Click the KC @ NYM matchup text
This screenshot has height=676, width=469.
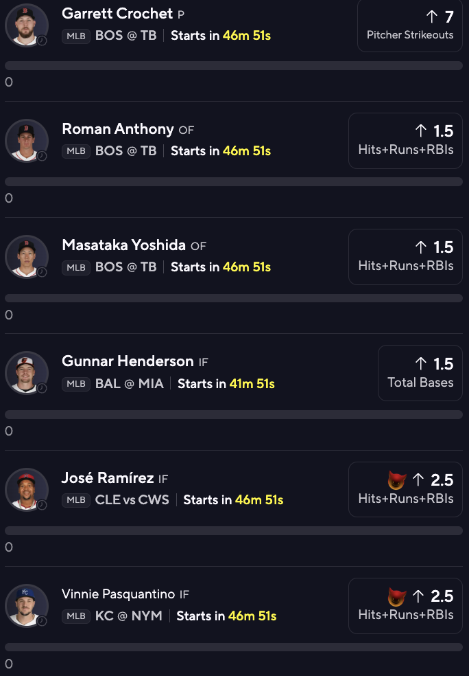pyautogui.click(x=129, y=616)
